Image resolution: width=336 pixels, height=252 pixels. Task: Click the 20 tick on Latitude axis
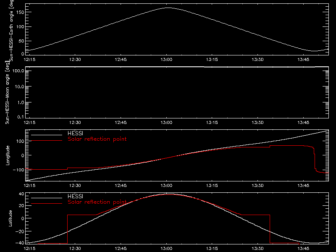21,206
